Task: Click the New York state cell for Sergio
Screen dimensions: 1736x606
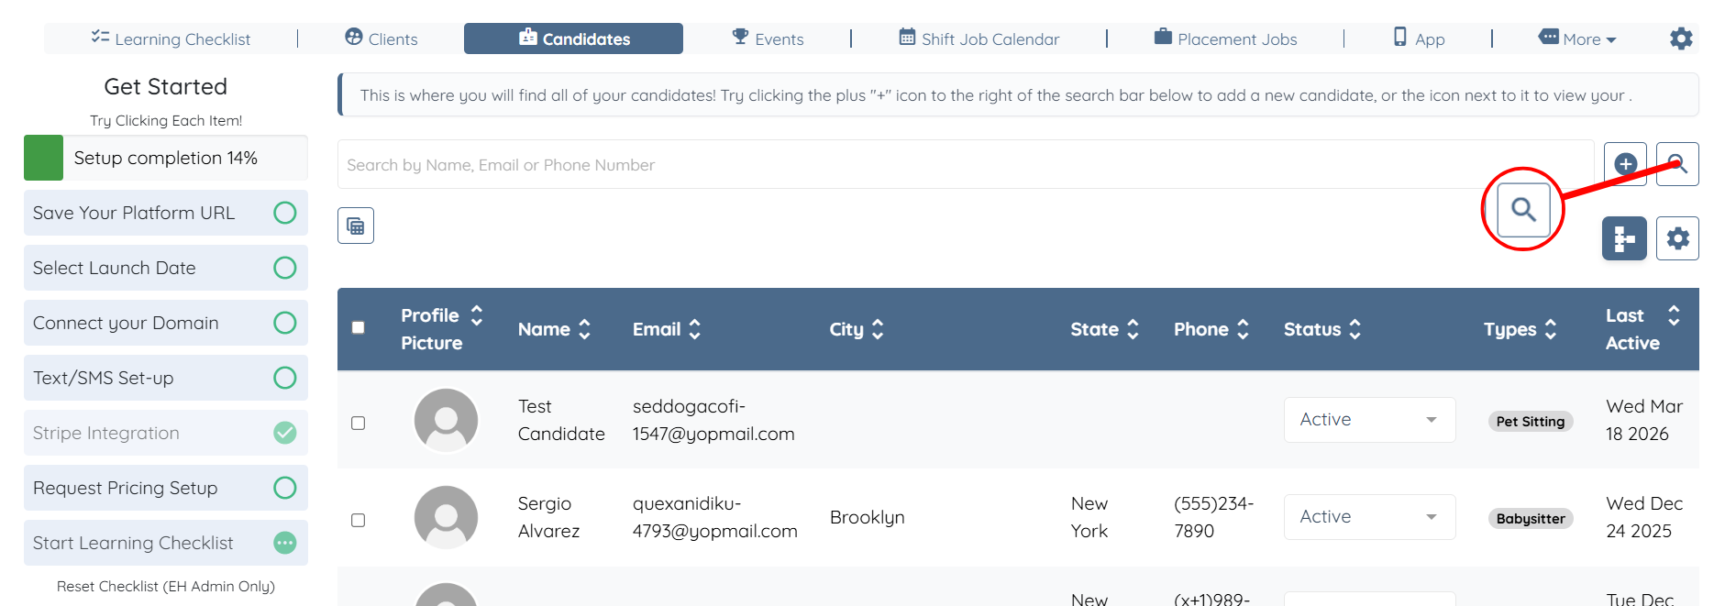Action: point(1089,517)
